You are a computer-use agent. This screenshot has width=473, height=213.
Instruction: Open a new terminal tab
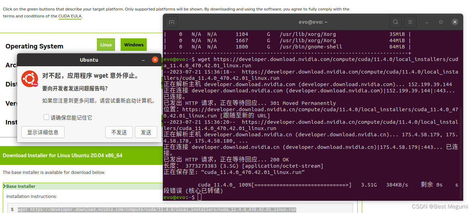(171, 22)
